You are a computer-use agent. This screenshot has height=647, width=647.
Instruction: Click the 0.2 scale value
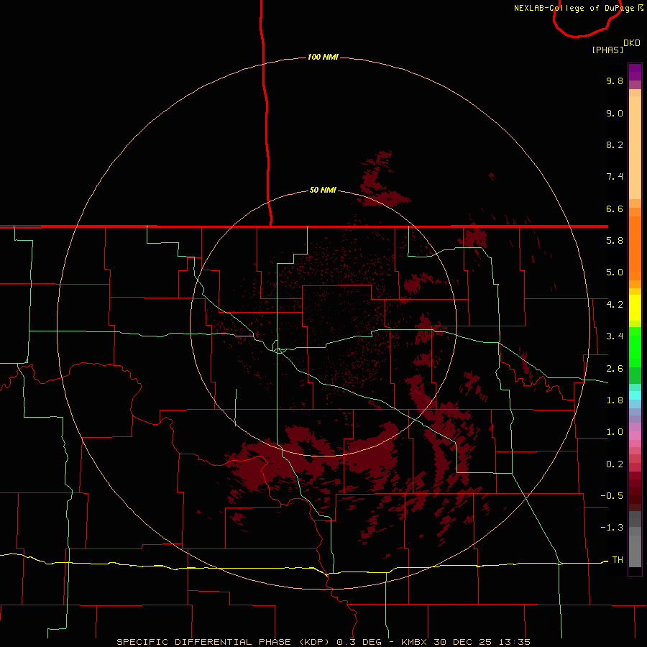point(615,464)
